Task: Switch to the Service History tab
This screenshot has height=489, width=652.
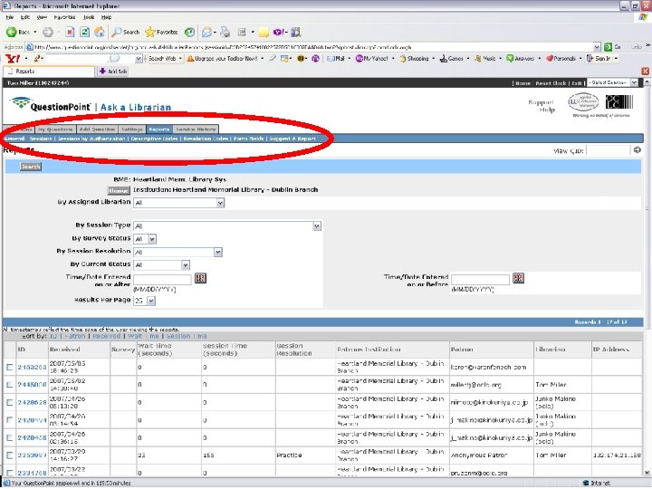Action: tap(196, 129)
